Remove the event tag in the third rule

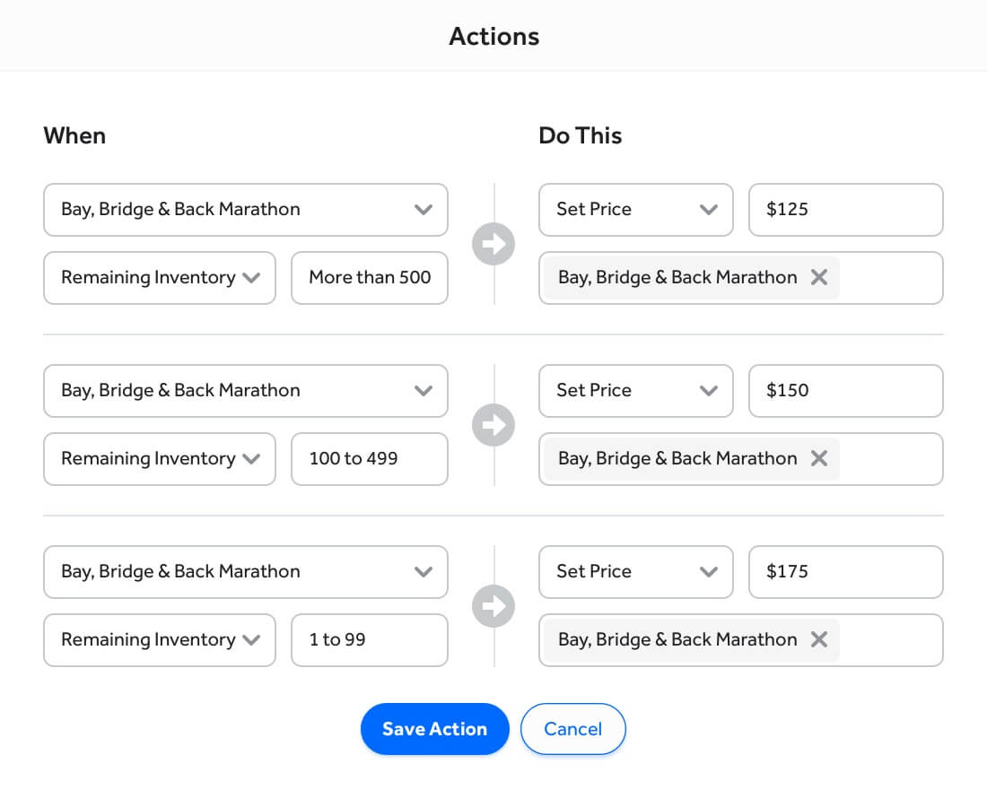(818, 640)
